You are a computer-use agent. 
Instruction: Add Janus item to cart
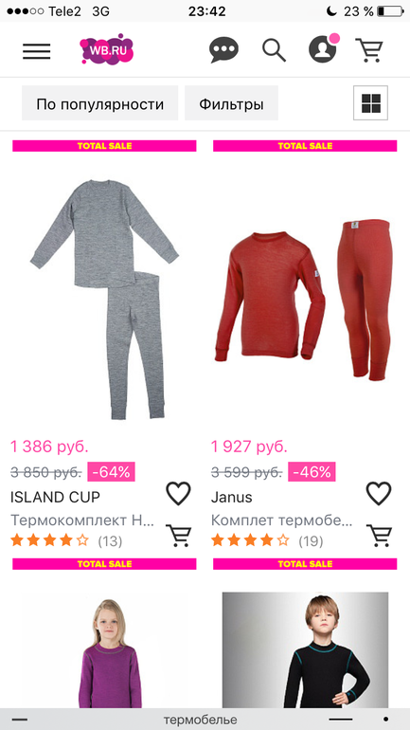379,536
